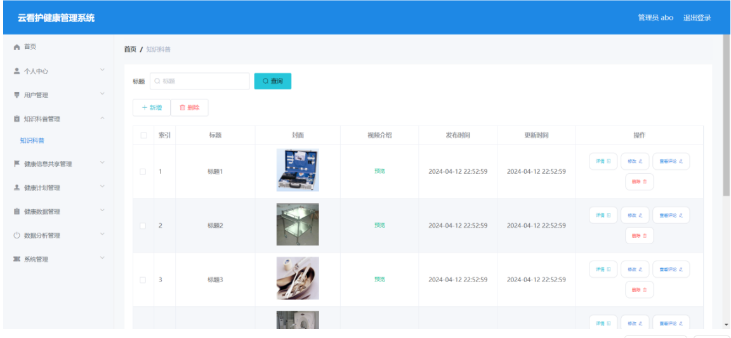
Task: Click the red 删除 in row 标题2
Action: tap(639, 236)
